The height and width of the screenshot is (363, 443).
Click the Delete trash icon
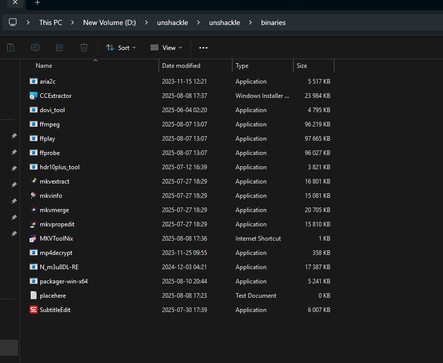84,47
